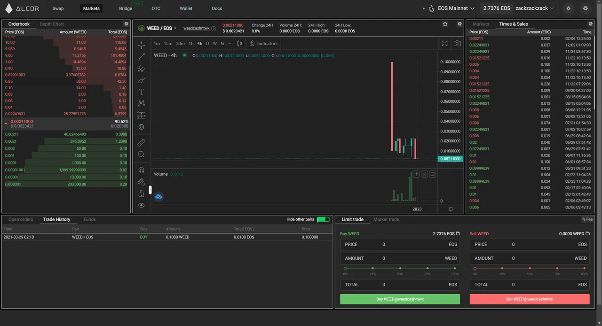The height and width of the screenshot is (326, 602).
Task: Enter fullscreen chart mode
Action: tap(444, 43)
